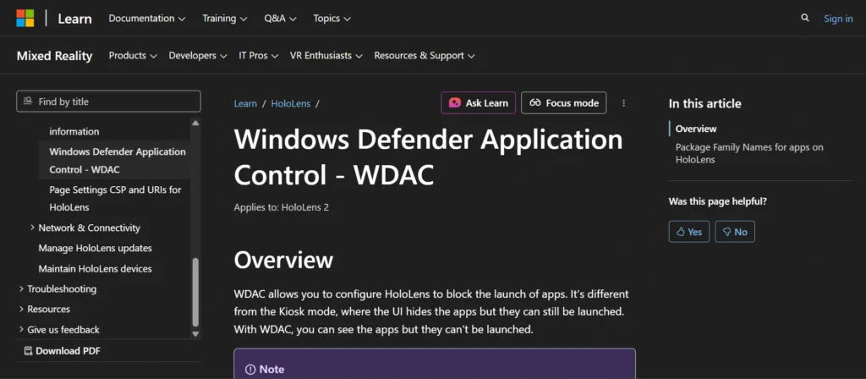866x379 pixels.
Task: Open the Training dropdown menu
Action: pyautogui.click(x=225, y=19)
